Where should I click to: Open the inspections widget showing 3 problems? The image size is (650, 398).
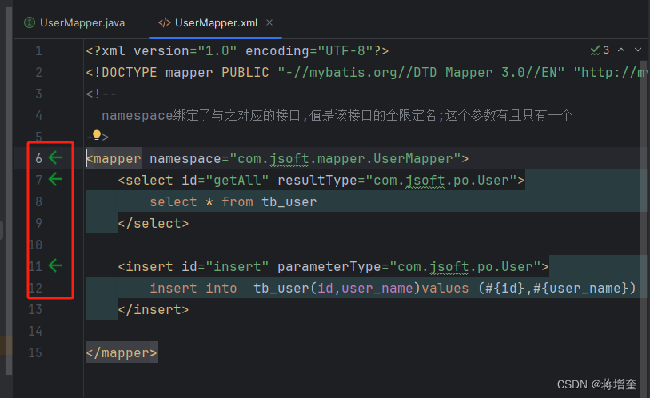[x=600, y=50]
